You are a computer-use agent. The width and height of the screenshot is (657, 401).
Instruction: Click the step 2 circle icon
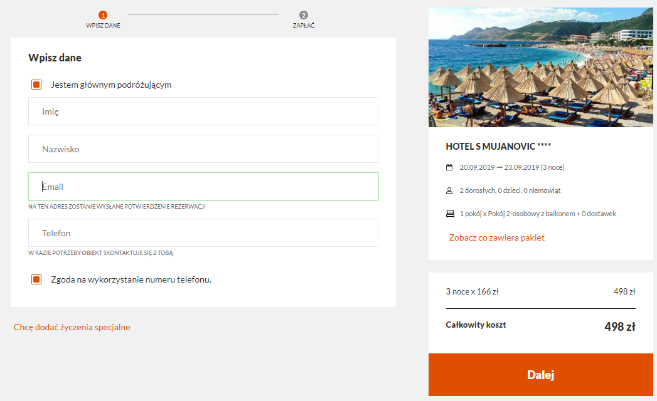[304, 15]
